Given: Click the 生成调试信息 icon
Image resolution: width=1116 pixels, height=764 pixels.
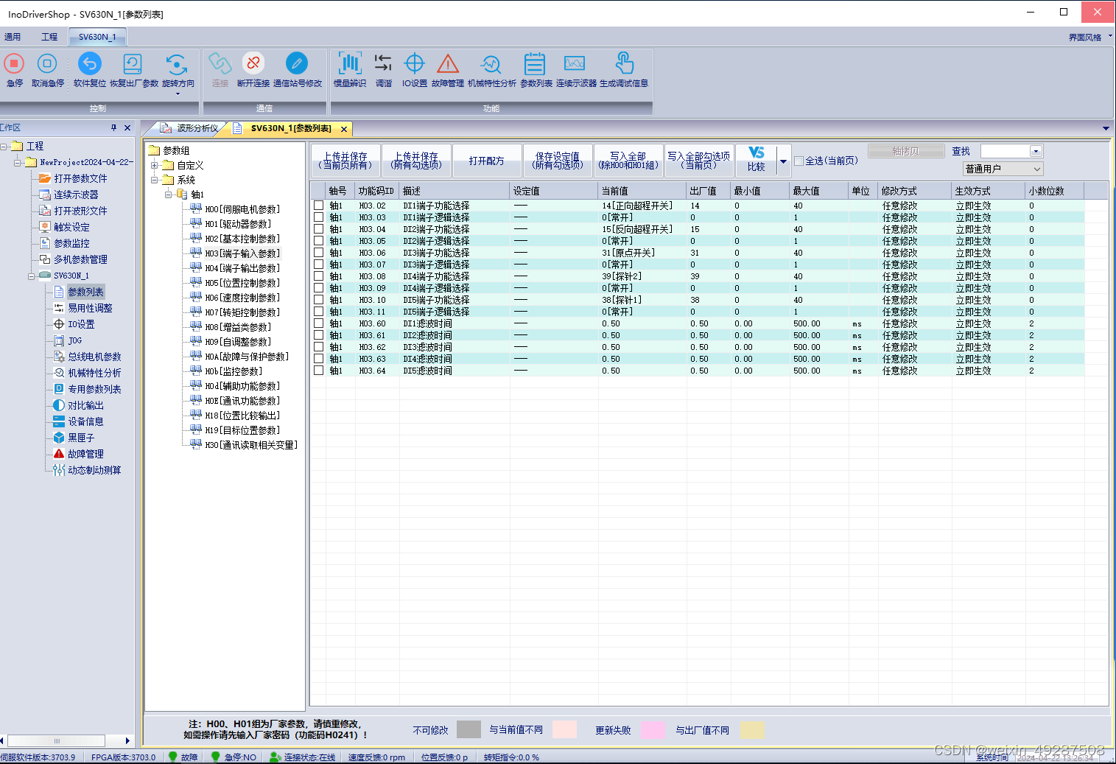Looking at the screenshot, I should point(624,63).
